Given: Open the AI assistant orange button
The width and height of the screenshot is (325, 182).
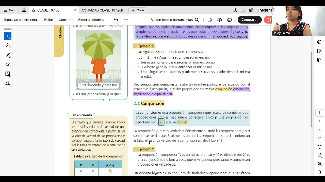Looking at the screenshot, I should (x=268, y=20).
